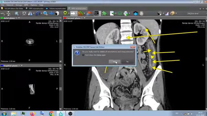Click the network globe toolbar icon
Viewport: 207px width, 116px height.
16,14
